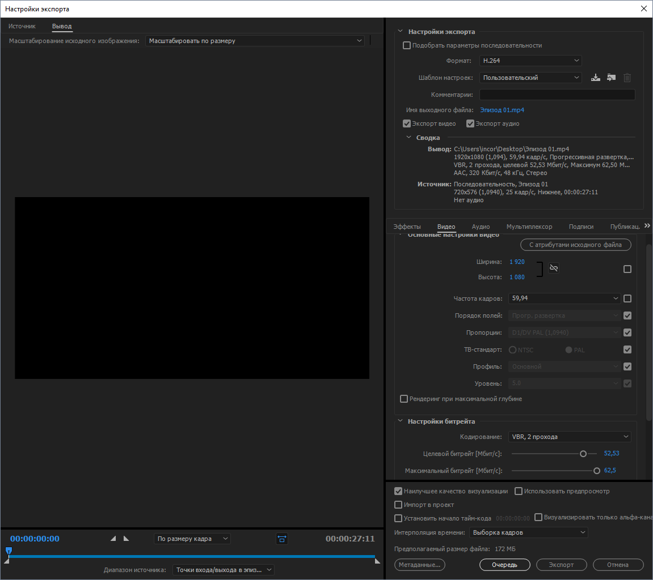Click the 'Комментарии' text field
Screen dimensions: 653x580
pos(557,95)
